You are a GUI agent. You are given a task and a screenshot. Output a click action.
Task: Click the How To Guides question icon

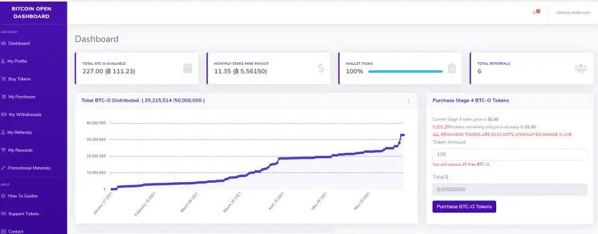[3, 196]
